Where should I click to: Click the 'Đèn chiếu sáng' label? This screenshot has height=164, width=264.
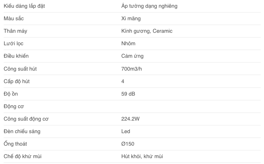coord(22,131)
